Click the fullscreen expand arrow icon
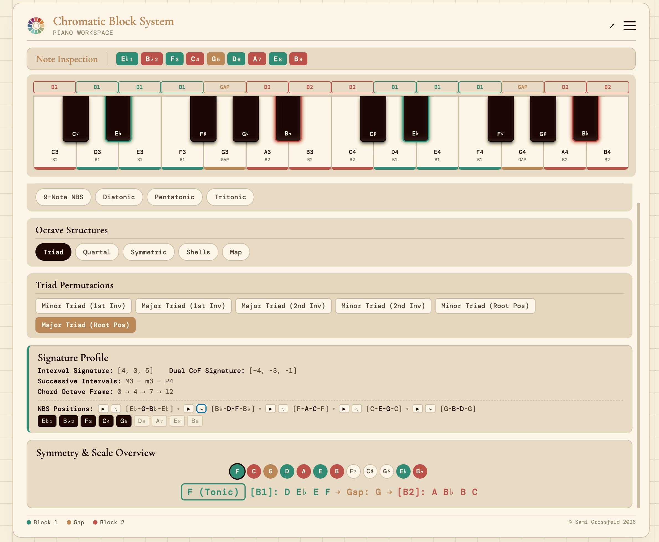The image size is (659, 542). [612, 26]
